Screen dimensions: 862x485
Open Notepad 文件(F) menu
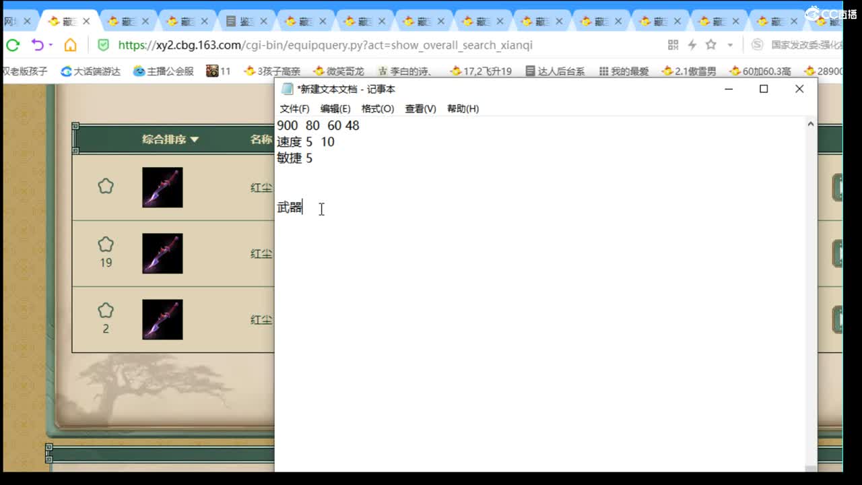pyautogui.click(x=294, y=108)
